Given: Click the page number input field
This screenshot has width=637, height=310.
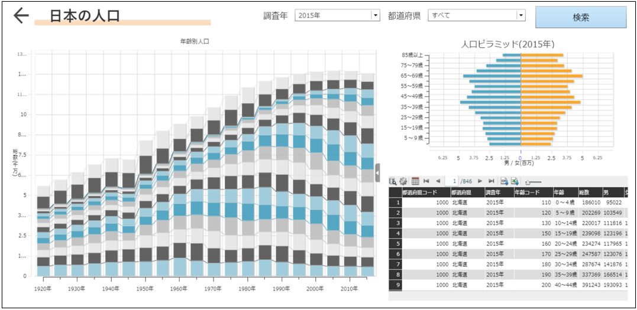Looking at the screenshot, I should coord(454,181).
